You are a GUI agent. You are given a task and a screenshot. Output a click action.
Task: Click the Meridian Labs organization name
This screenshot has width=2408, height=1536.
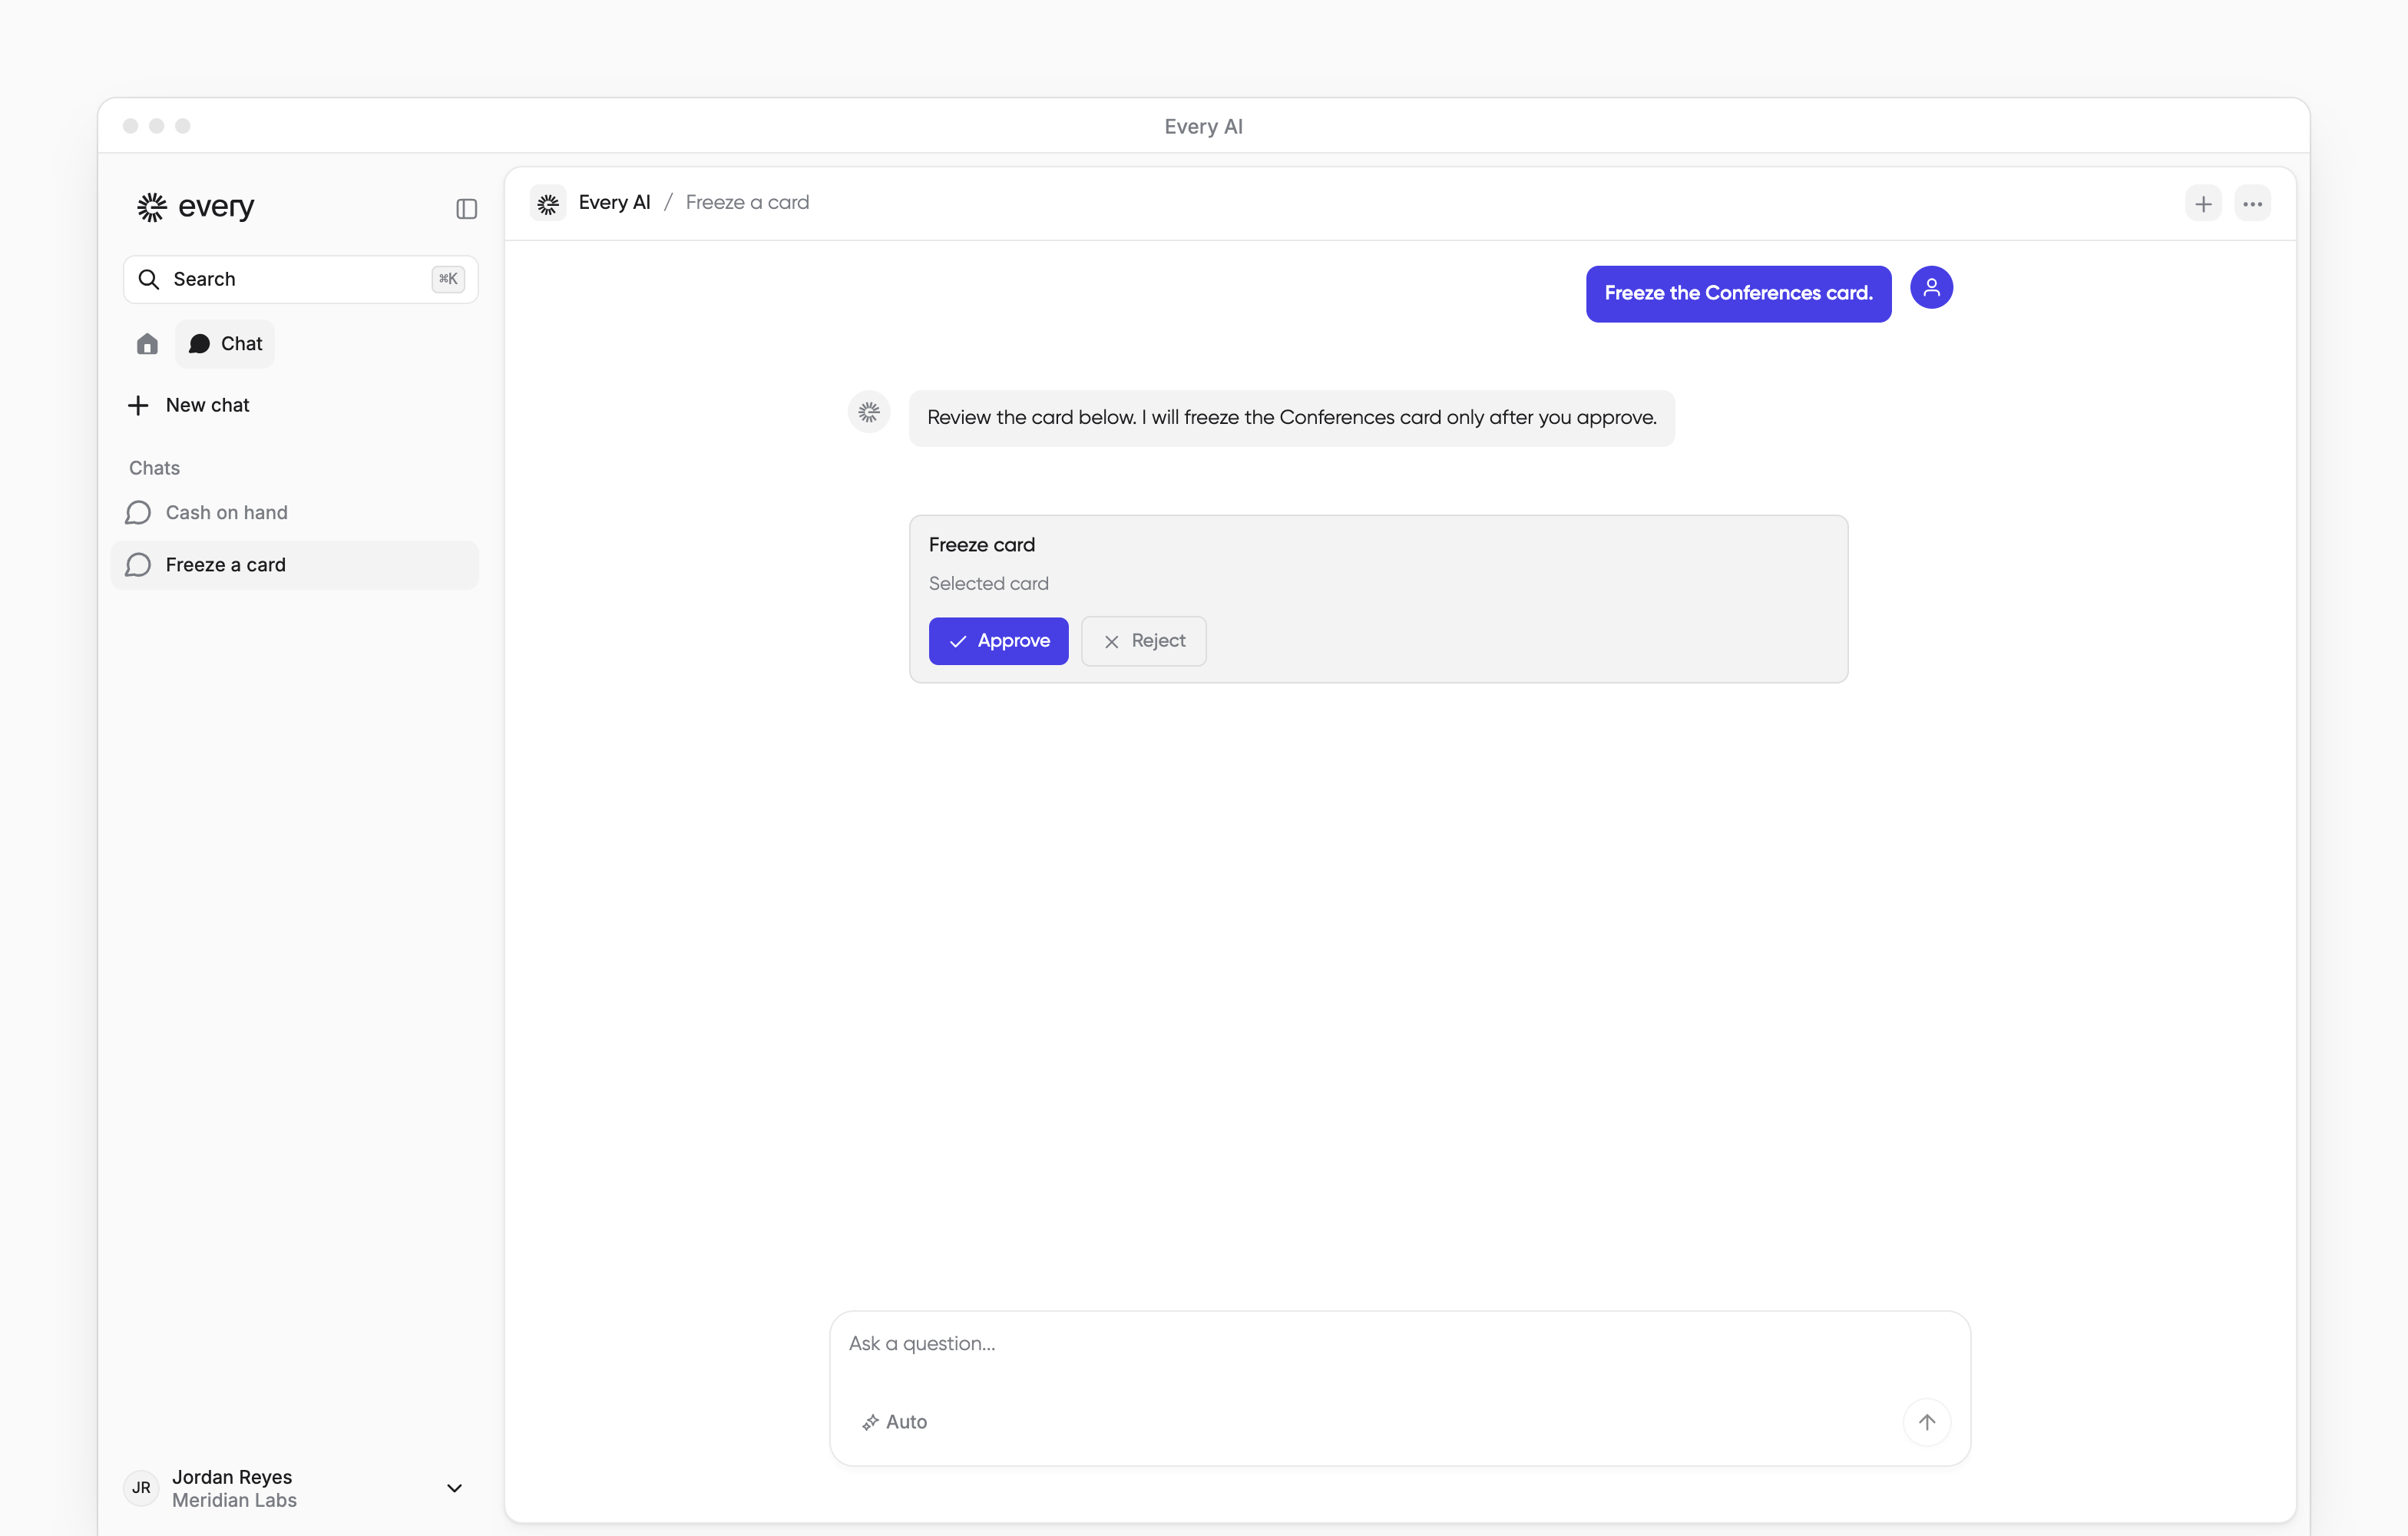tap(234, 1500)
